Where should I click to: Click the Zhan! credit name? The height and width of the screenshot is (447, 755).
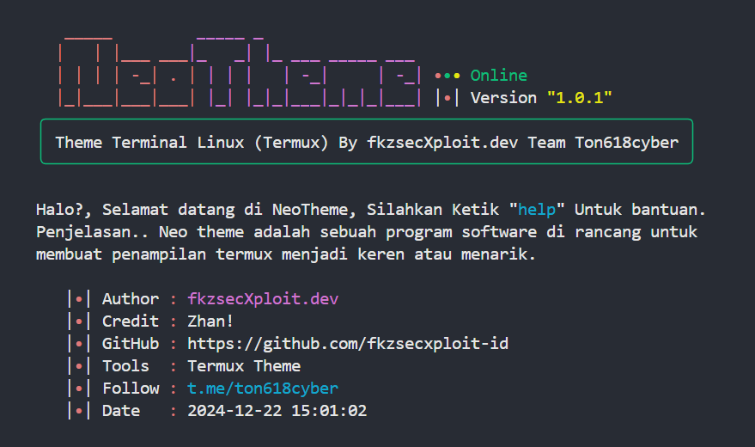(210, 321)
